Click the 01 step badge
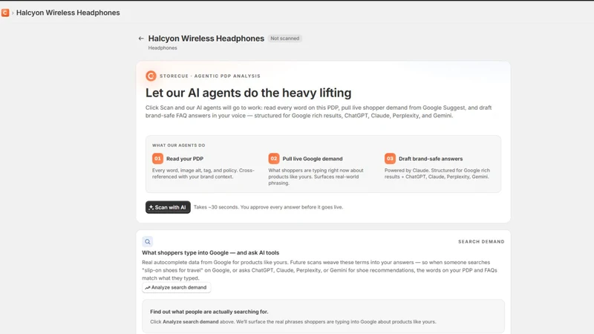 157,158
